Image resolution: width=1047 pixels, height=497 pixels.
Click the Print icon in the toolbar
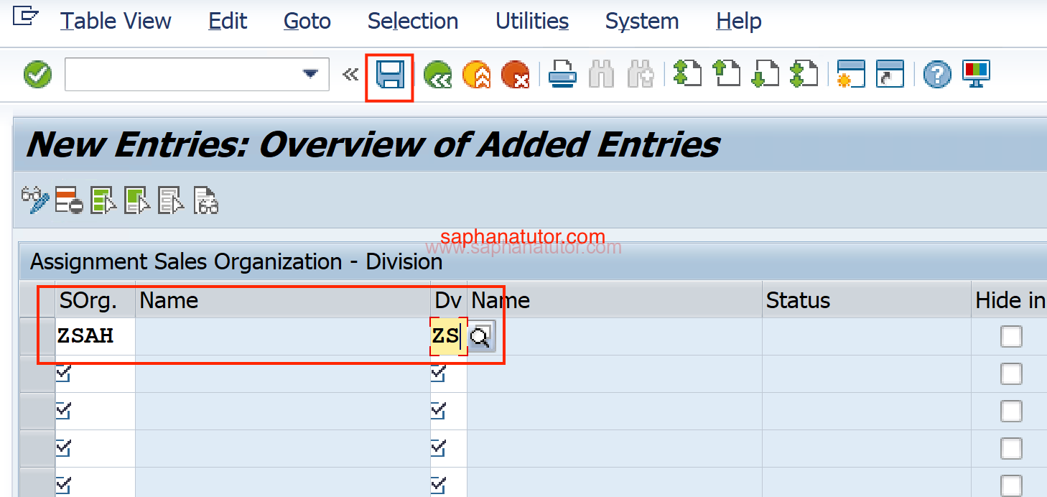point(562,75)
